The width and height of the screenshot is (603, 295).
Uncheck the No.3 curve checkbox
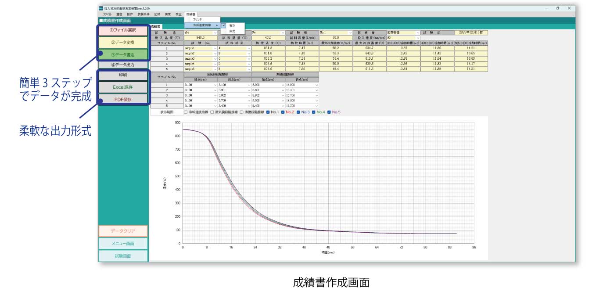298,112
